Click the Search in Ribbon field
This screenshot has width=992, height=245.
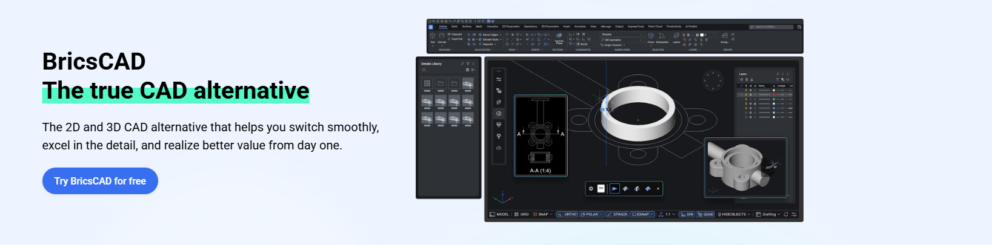pyautogui.click(x=771, y=27)
